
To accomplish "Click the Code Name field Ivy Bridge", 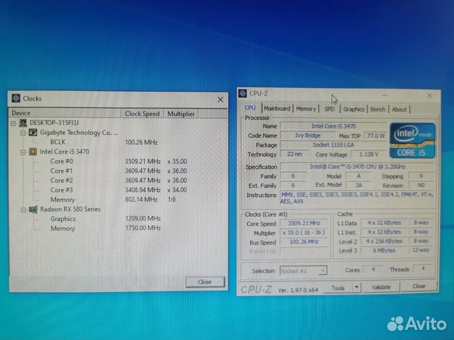I will [x=308, y=135].
